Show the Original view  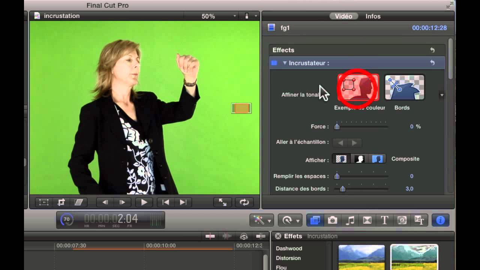coord(377,159)
